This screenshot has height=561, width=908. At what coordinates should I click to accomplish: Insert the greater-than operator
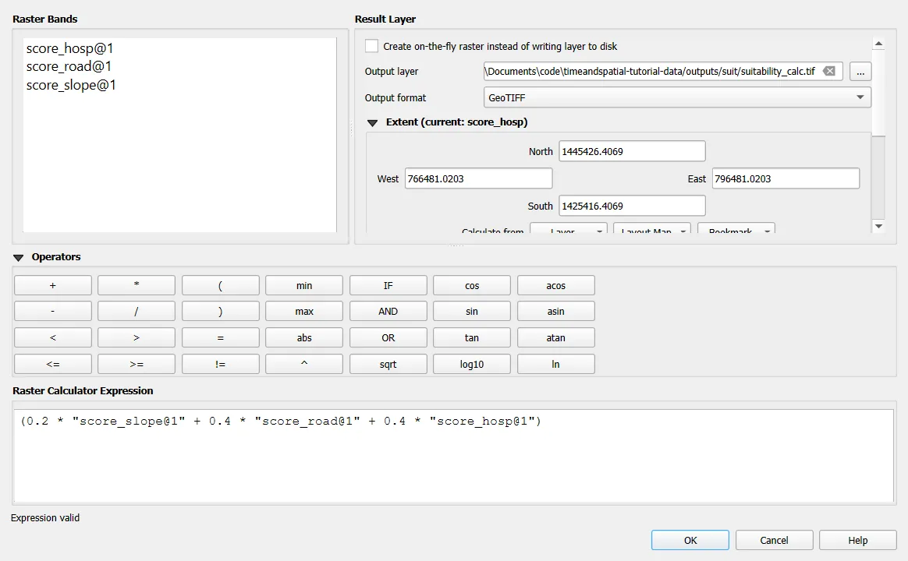[x=136, y=337]
